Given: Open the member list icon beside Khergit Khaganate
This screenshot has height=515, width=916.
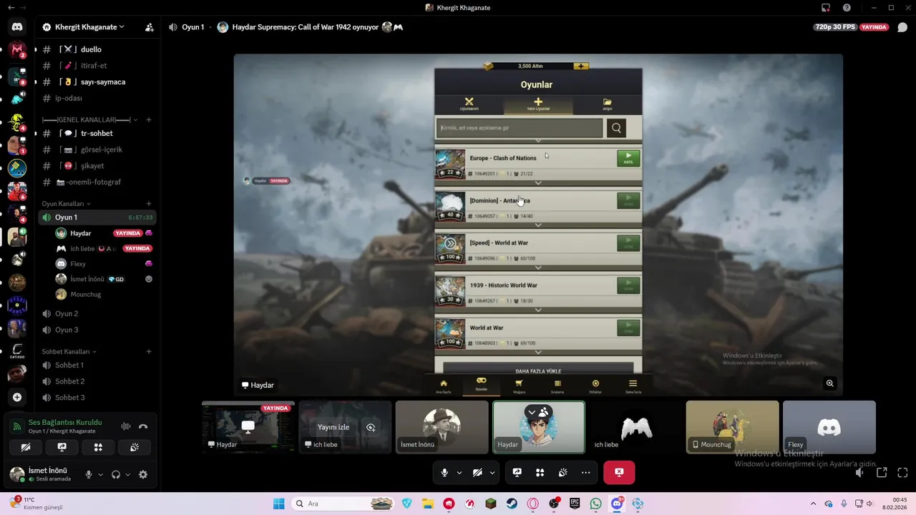Looking at the screenshot, I should (149, 27).
